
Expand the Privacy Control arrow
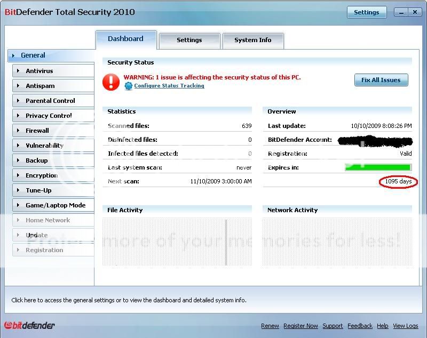pos(18,116)
